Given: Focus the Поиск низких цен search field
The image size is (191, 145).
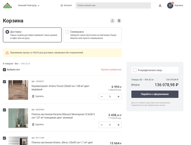Looking at the screenshot, I should point(113,5).
